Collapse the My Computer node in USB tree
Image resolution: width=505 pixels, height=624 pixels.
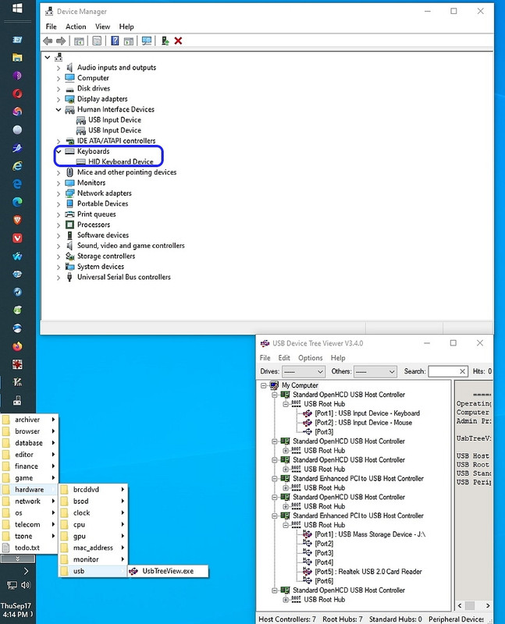tap(264, 385)
